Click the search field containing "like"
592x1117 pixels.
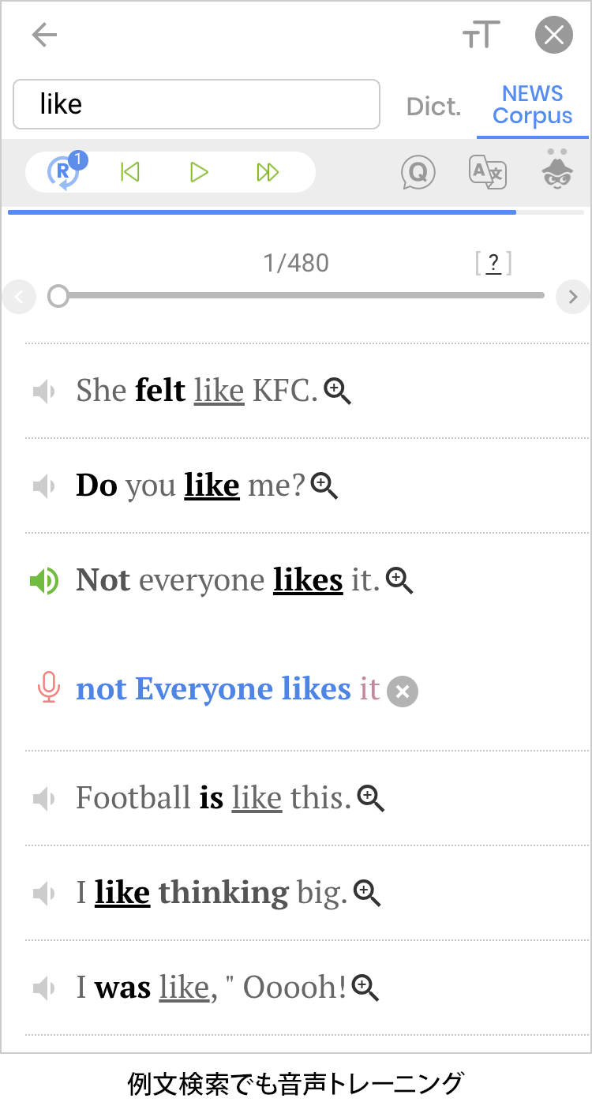(x=197, y=104)
